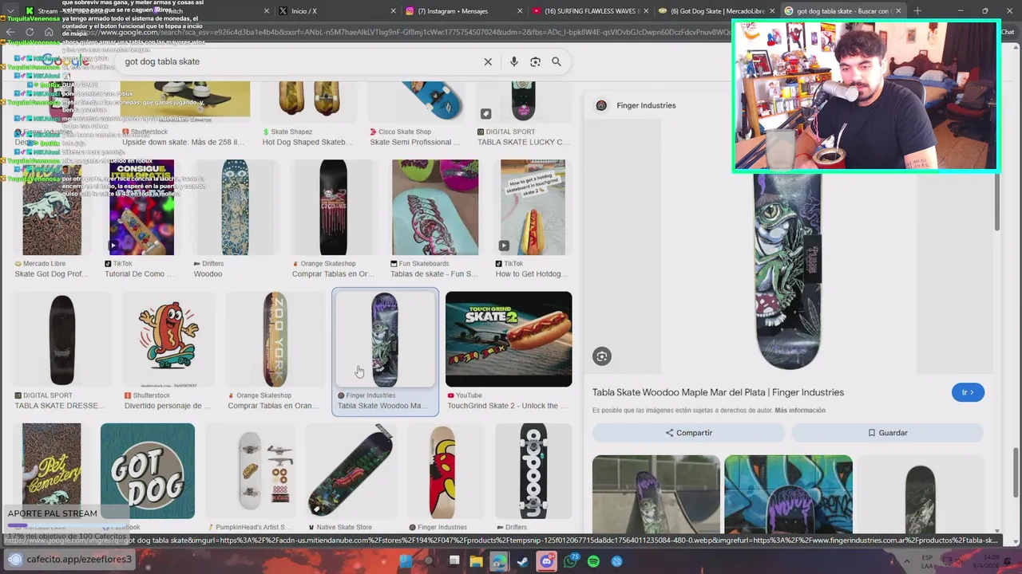The width and height of the screenshot is (1022, 574).
Task: Open Steam from the taskbar
Action: click(523, 560)
